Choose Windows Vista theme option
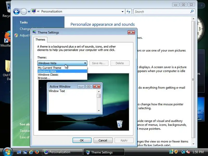Viewport: 208px width, 156px height. (x=62, y=71)
